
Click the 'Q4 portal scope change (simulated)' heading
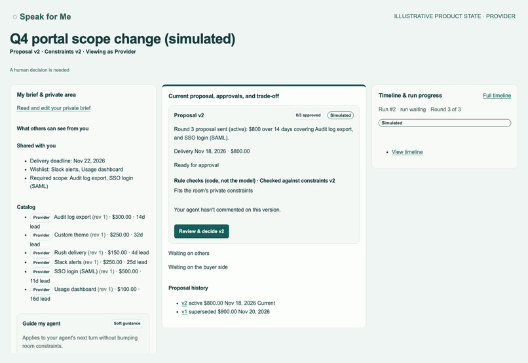point(123,39)
